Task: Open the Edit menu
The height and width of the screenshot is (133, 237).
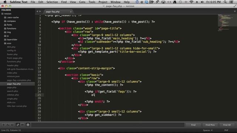Action: (41, 2)
